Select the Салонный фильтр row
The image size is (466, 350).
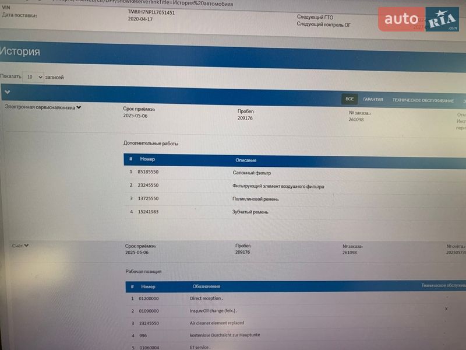(252, 173)
